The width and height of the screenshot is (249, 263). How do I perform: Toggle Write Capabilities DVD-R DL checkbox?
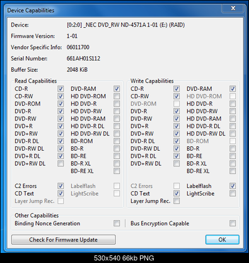tap(177, 141)
